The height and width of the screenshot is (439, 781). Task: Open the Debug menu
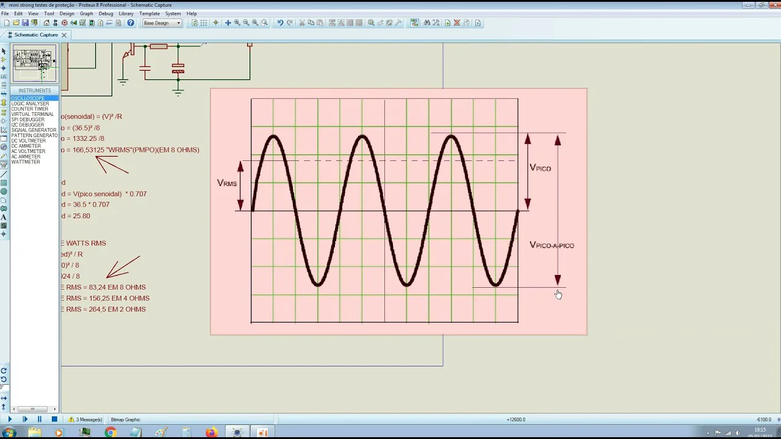106,13
